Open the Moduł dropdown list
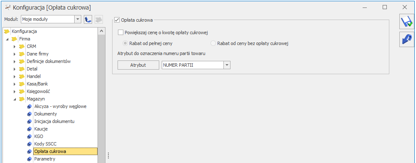Image resolution: width=416 pixels, height=163 pixels. 78,19
